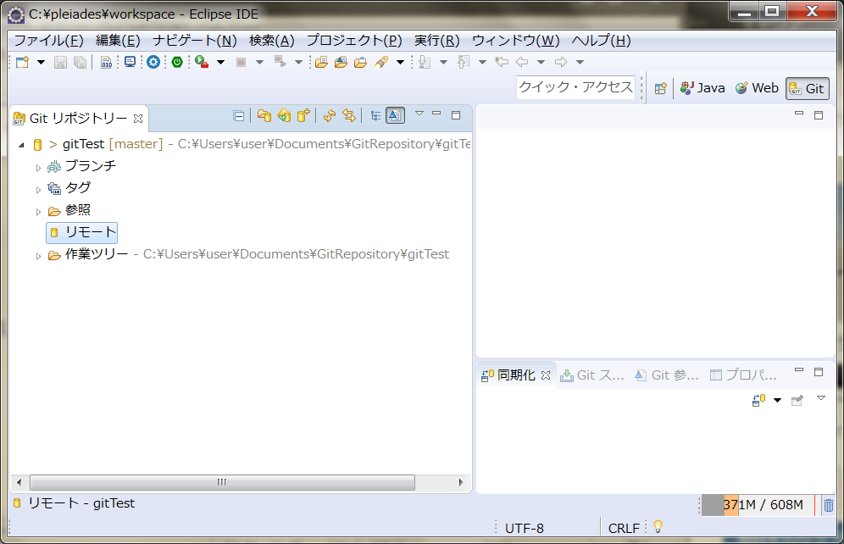
Task: Expand the 参照 node
Action: [38, 212]
